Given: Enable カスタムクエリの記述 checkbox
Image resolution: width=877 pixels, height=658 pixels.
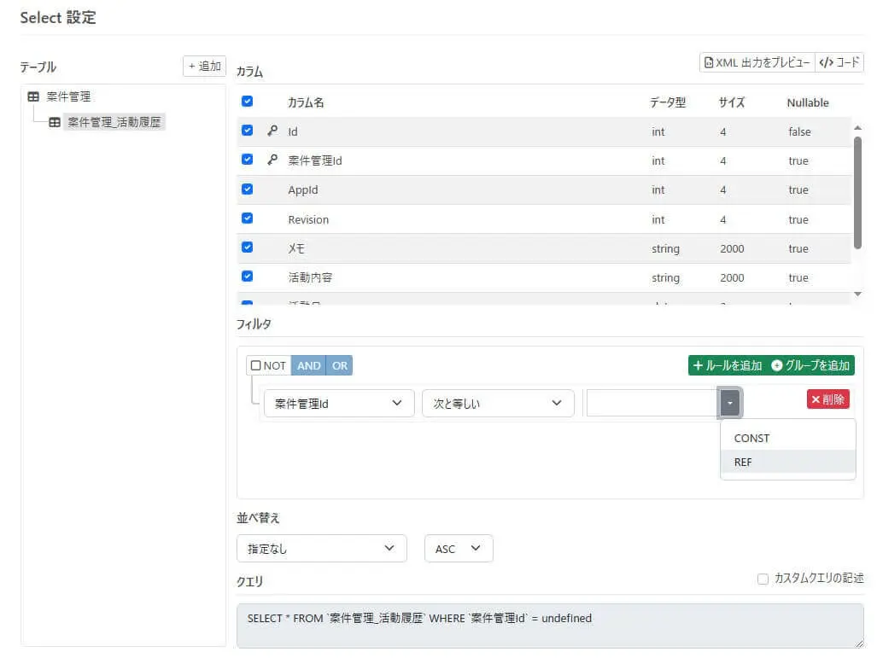Looking at the screenshot, I should click(763, 579).
